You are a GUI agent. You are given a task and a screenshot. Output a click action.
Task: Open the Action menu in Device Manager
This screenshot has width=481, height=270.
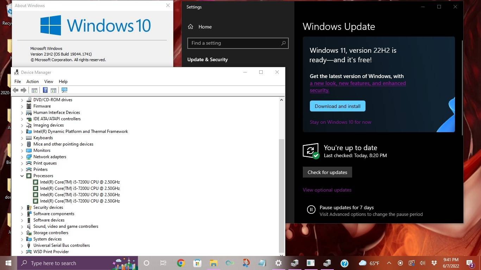click(32, 81)
